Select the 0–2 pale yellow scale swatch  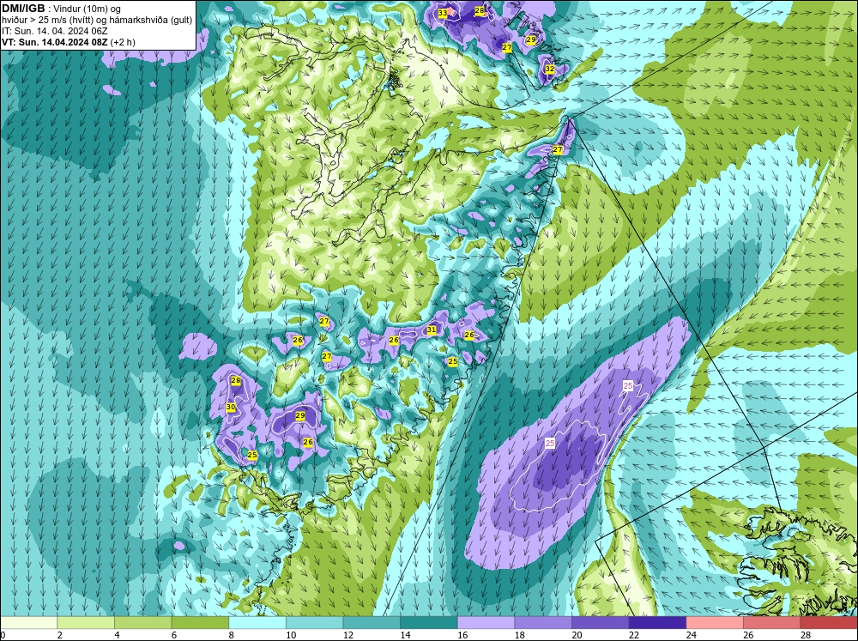(28, 622)
